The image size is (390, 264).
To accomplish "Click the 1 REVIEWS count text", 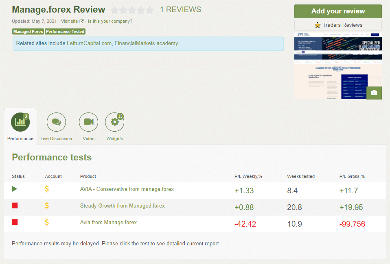I will 181,10.
